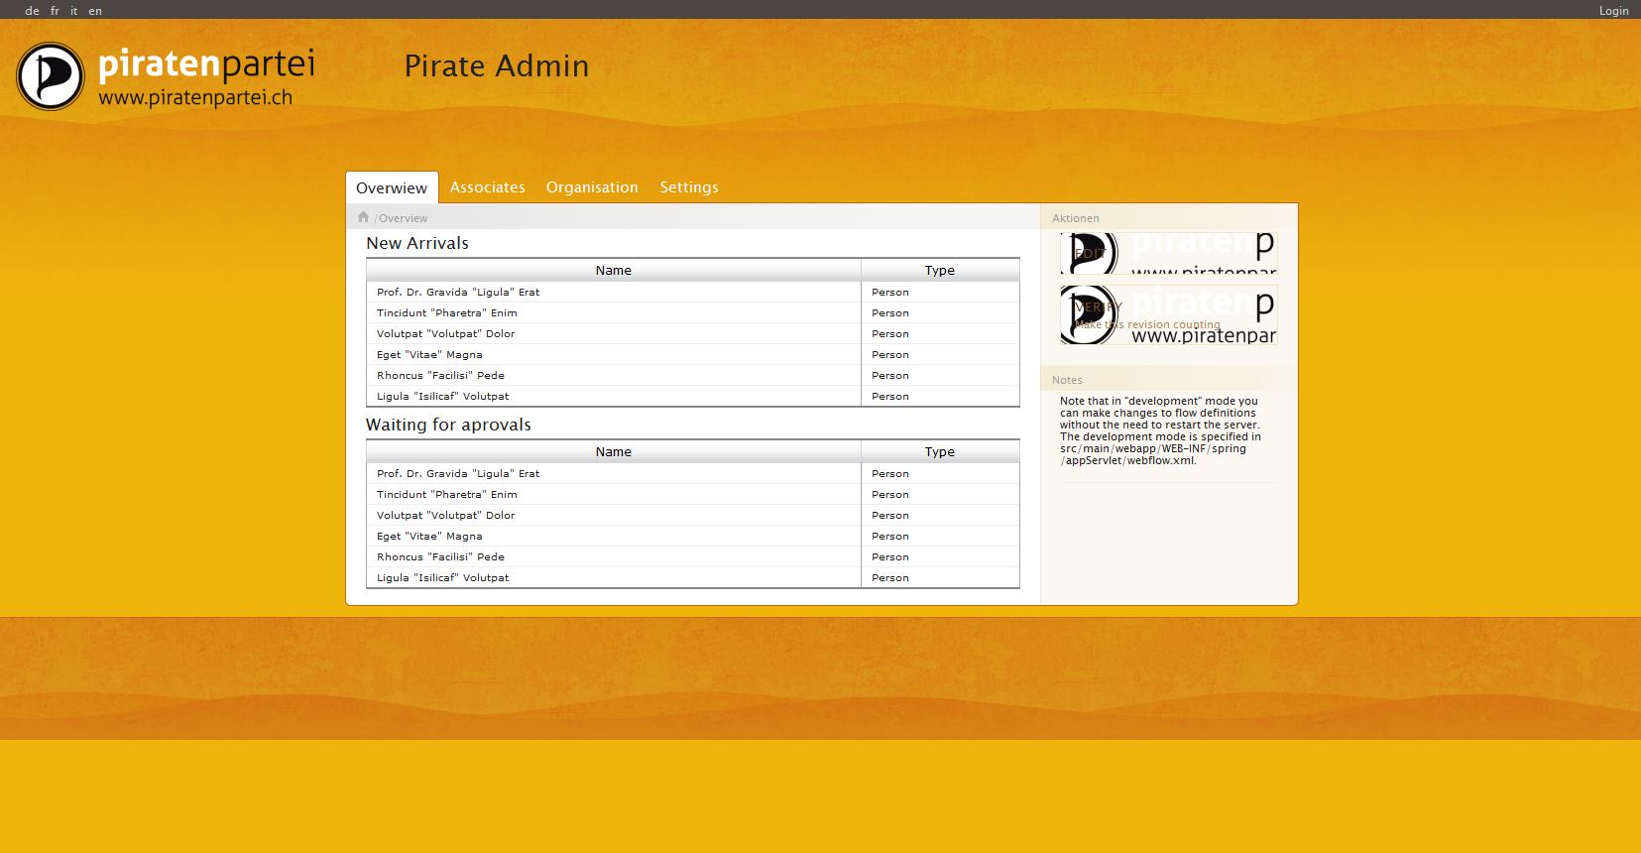Go to the Settings tab
Screen dimensions: 1641x853
(x=689, y=187)
